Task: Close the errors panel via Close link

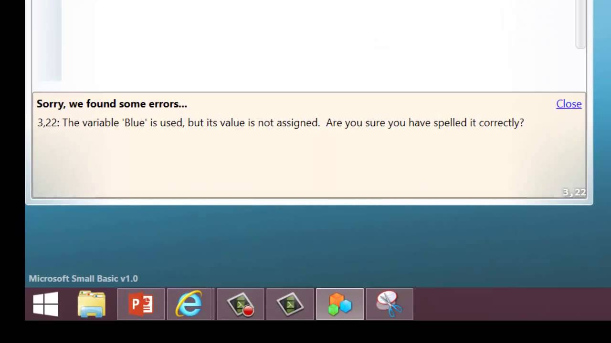Action: tap(569, 104)
